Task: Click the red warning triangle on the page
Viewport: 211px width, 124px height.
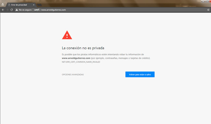Action: pyautogui.click(x=67, y=35)
